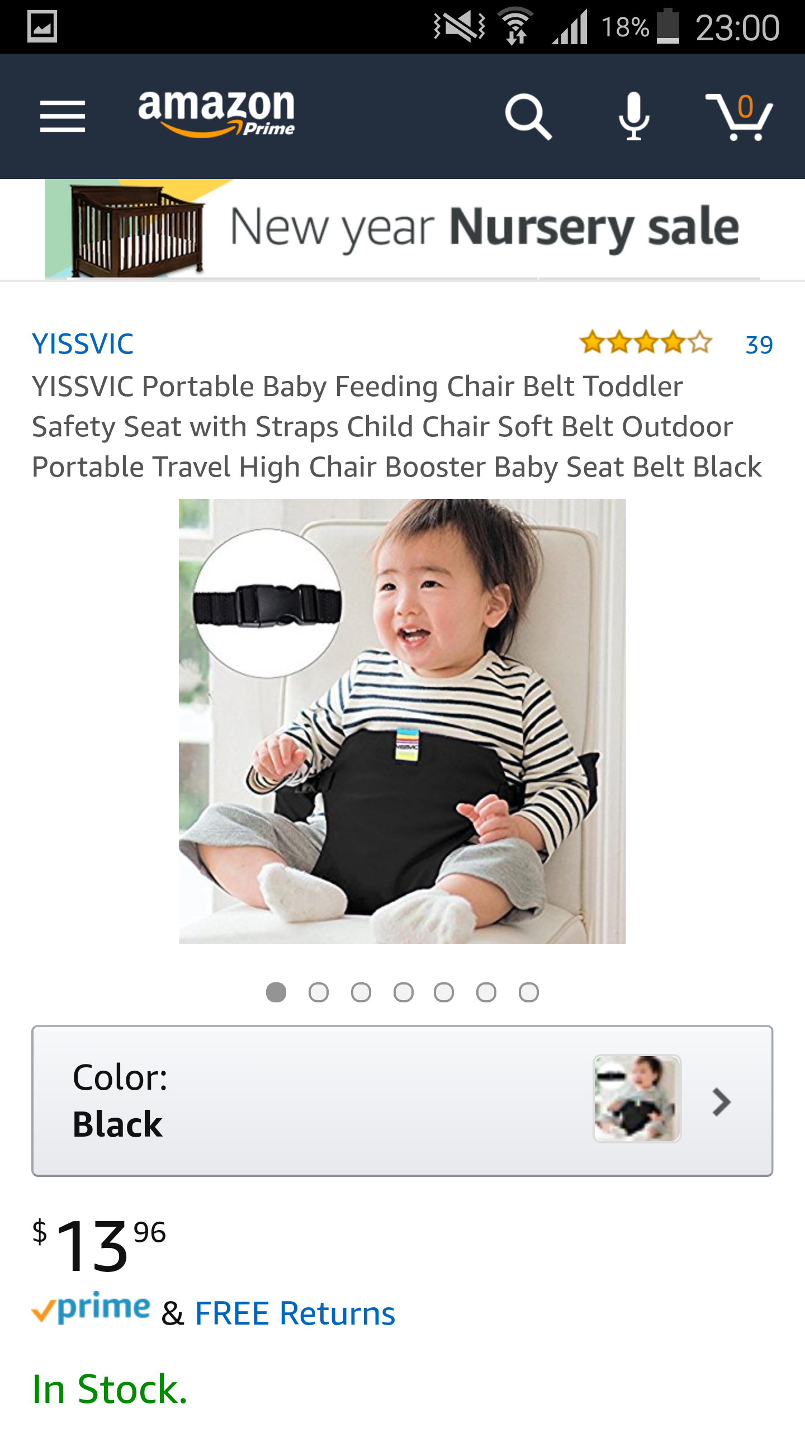Open the main baby seat product image
Viewport: 805px width, 1432px height.
tap(402, 722)
